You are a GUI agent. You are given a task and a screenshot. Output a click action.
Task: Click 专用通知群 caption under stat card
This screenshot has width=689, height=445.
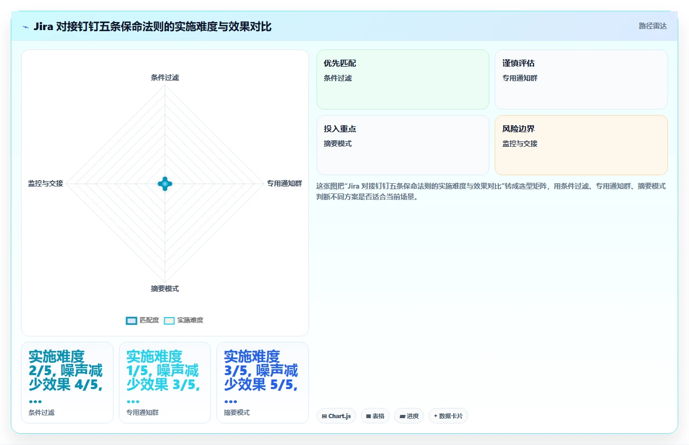tap(143, 413)
